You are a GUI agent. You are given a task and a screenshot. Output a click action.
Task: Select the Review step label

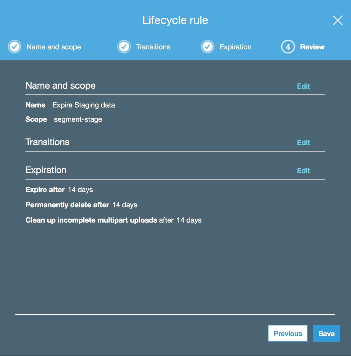coord(312,47)
